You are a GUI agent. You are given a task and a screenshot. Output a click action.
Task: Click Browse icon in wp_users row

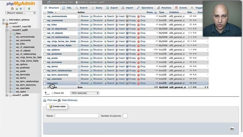click(x=79, y=83)
